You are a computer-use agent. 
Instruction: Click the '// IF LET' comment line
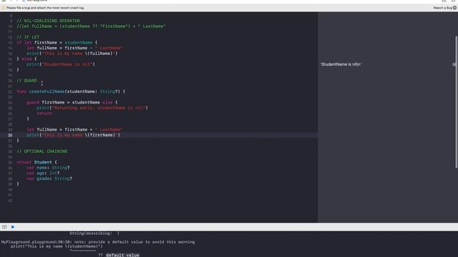point(28,37)
